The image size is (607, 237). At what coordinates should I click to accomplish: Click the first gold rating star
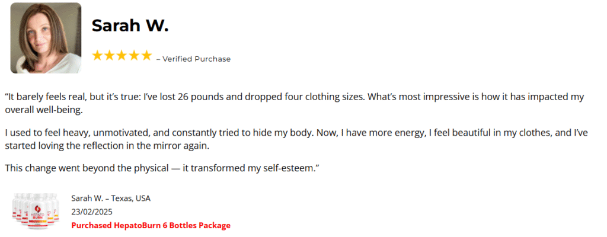[97, 56]
